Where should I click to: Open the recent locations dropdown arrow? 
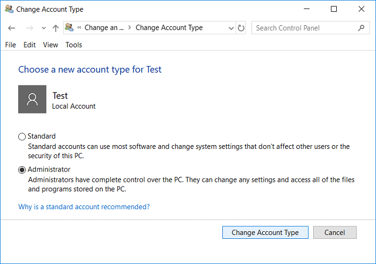tap(44, 28)
